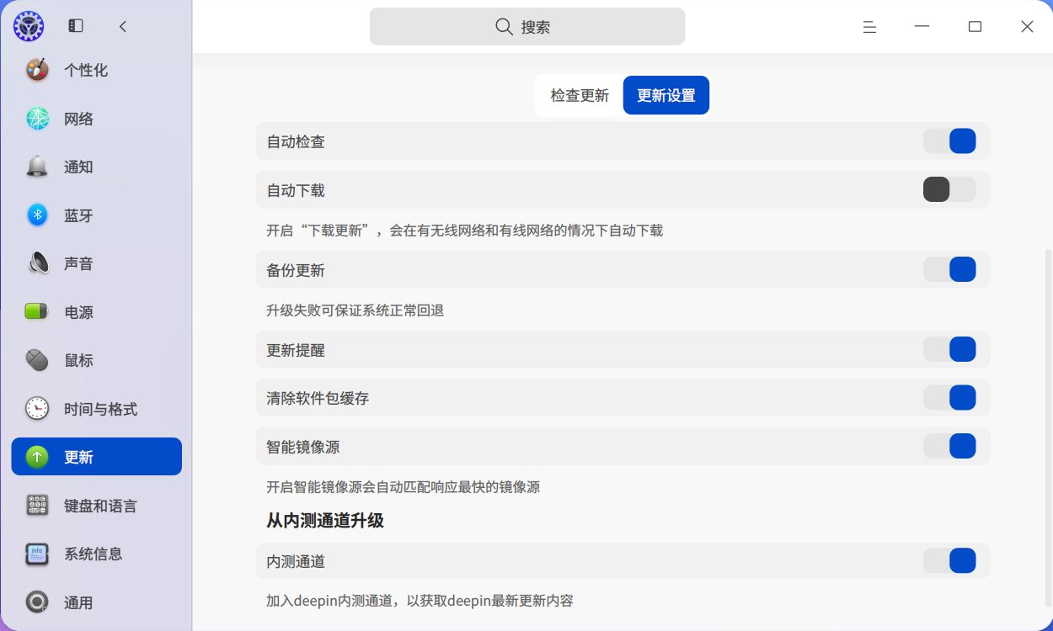Click the 蓝牙 bluetooth icon

(37, 215)
